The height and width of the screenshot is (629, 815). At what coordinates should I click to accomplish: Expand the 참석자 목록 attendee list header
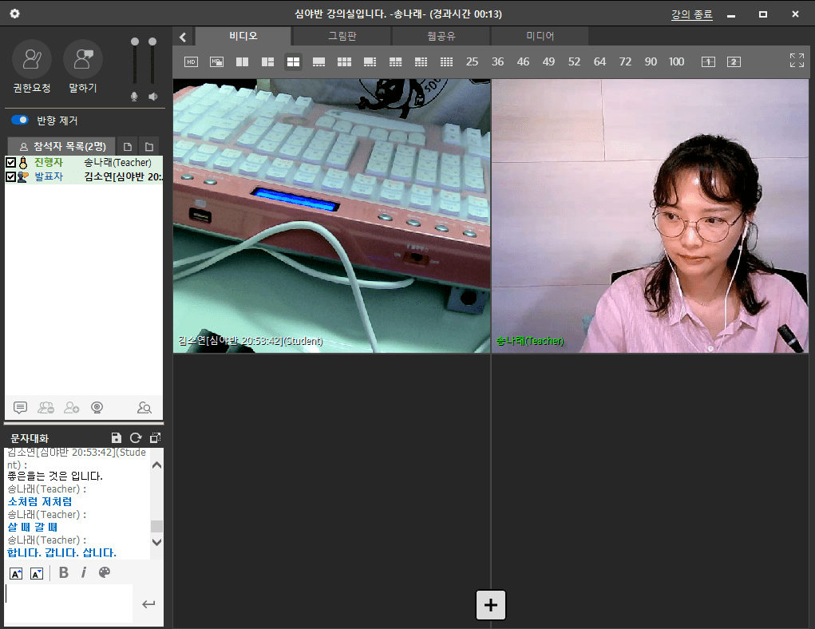click(61, 147)
